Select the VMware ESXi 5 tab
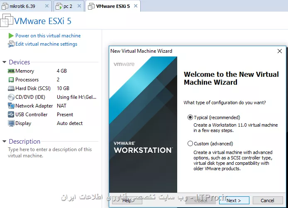 click(x=113, y=6)
